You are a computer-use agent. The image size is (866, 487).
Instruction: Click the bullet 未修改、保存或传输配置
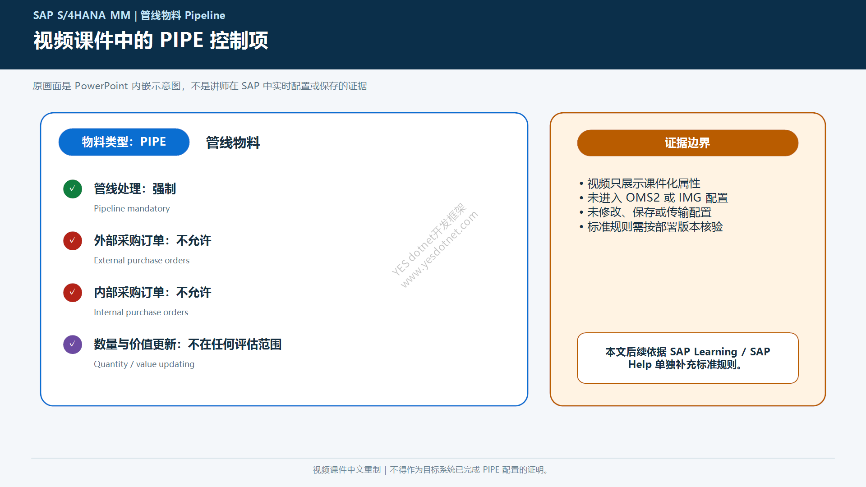tap(645, 212)
